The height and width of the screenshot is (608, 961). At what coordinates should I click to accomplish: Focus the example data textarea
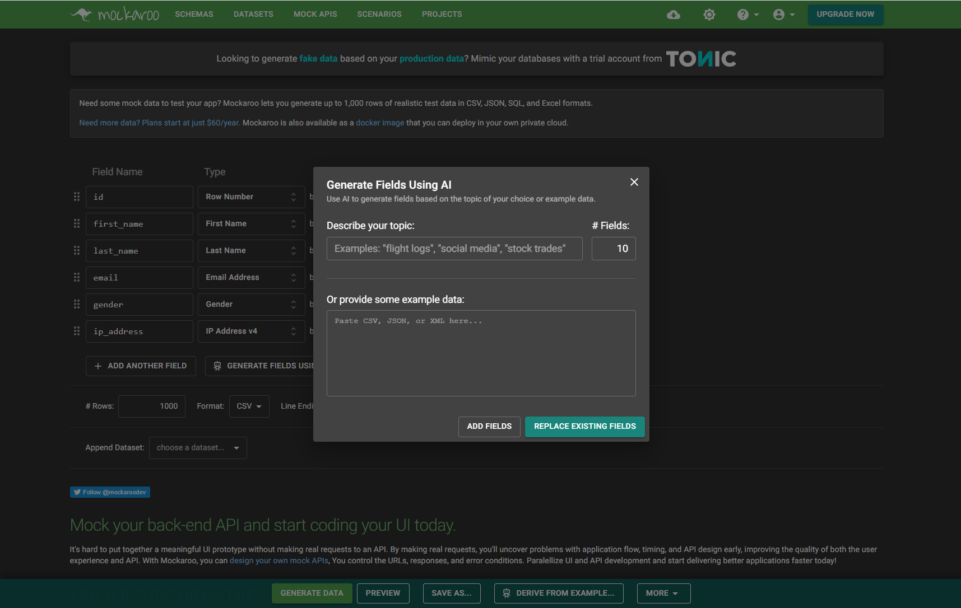point(481,353)
